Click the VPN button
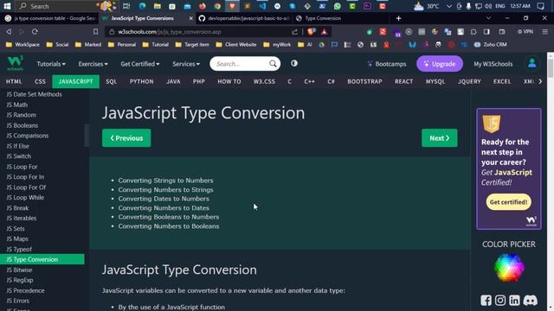 pos(525,32)
